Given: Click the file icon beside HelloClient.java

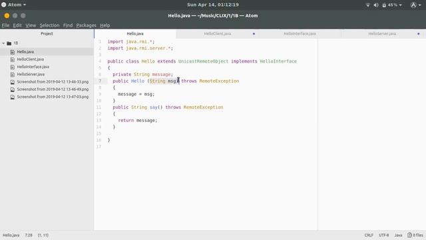Looking at the screenshot, I should point(13,59).
